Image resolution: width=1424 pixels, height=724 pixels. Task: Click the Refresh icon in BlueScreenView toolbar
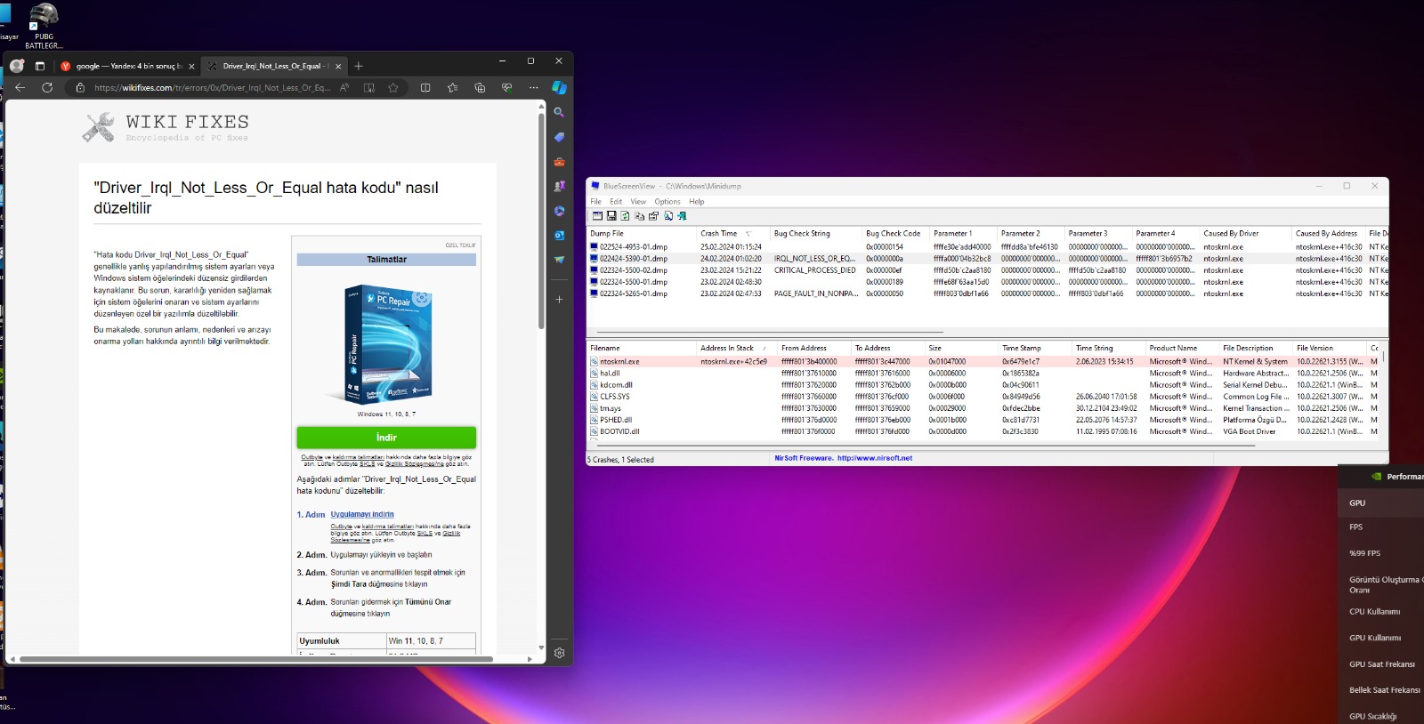(626, 216)
